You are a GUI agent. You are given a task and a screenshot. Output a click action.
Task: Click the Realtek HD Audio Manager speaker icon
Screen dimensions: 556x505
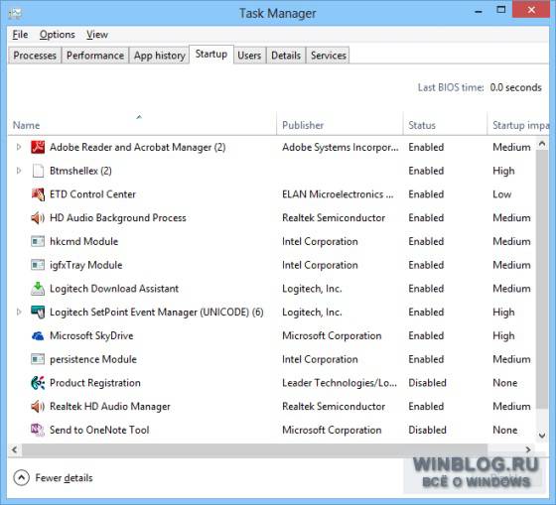pyautogui.click(x=38, y=406)
